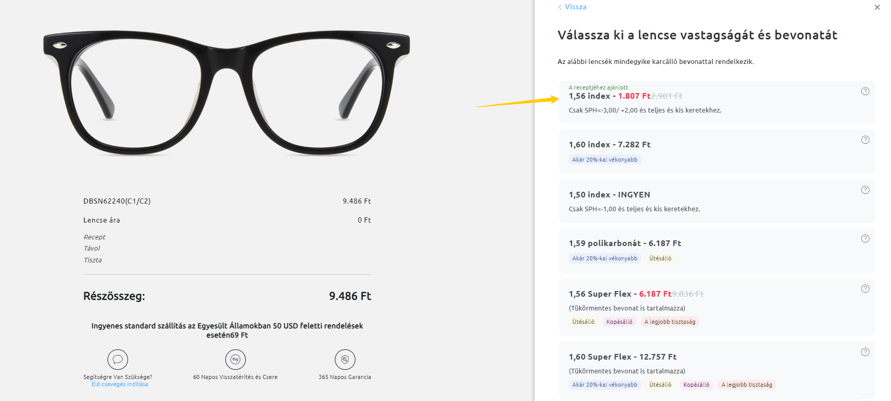Start live chat via Élő csevegés indítása

[120, 384]
